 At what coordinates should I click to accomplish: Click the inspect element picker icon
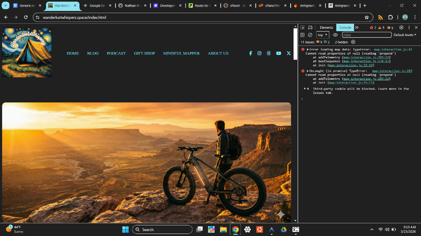303,27
